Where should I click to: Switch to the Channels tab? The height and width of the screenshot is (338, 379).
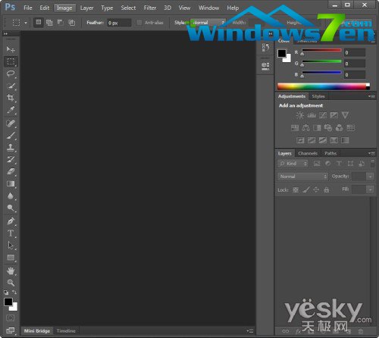click(x=308, y=153)
